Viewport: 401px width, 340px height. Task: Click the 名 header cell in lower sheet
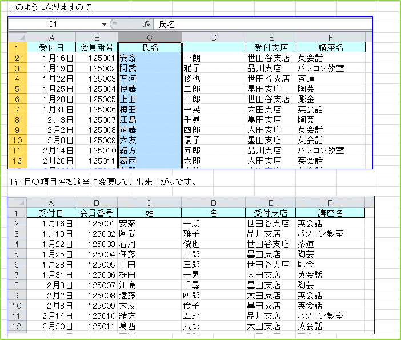[x=214, y=213]
